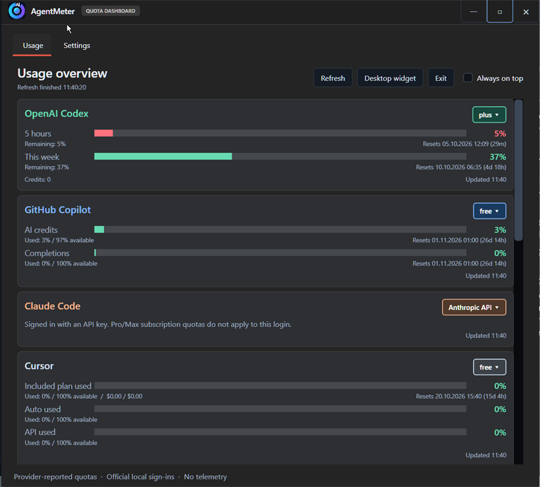
Task: Switch to the Usage tab
Action: click(33, 45)
